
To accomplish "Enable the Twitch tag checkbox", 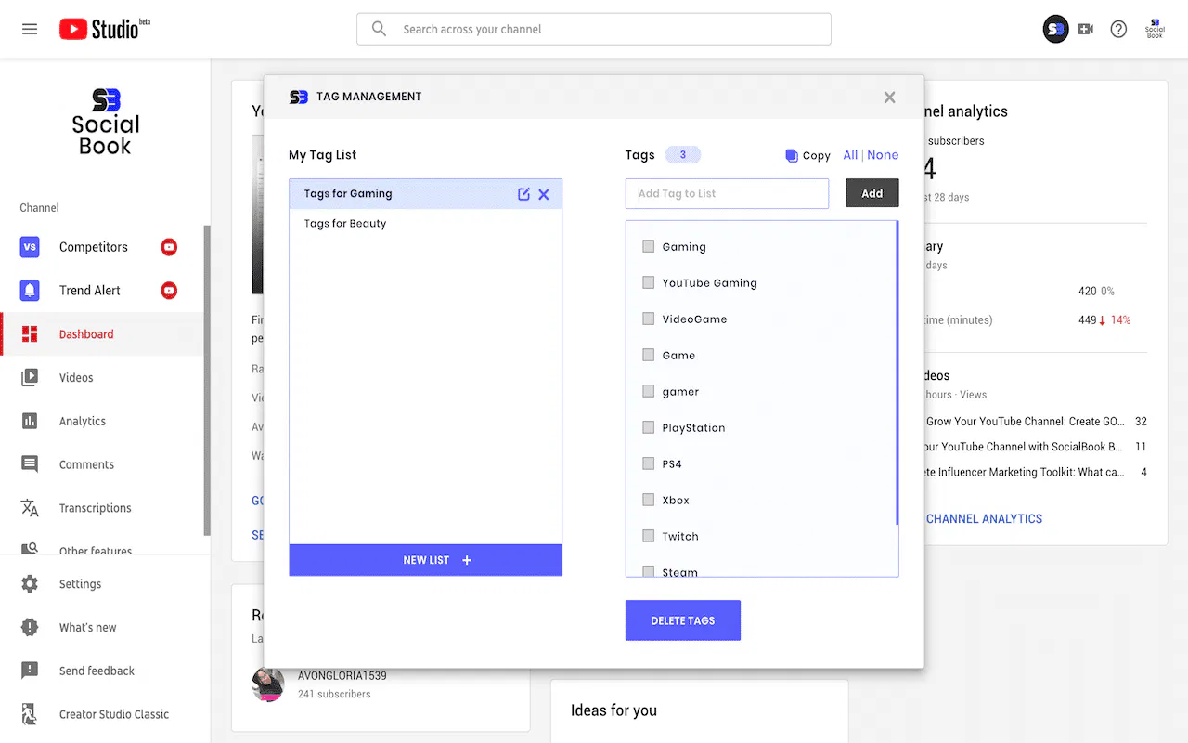I will [648, 536].
